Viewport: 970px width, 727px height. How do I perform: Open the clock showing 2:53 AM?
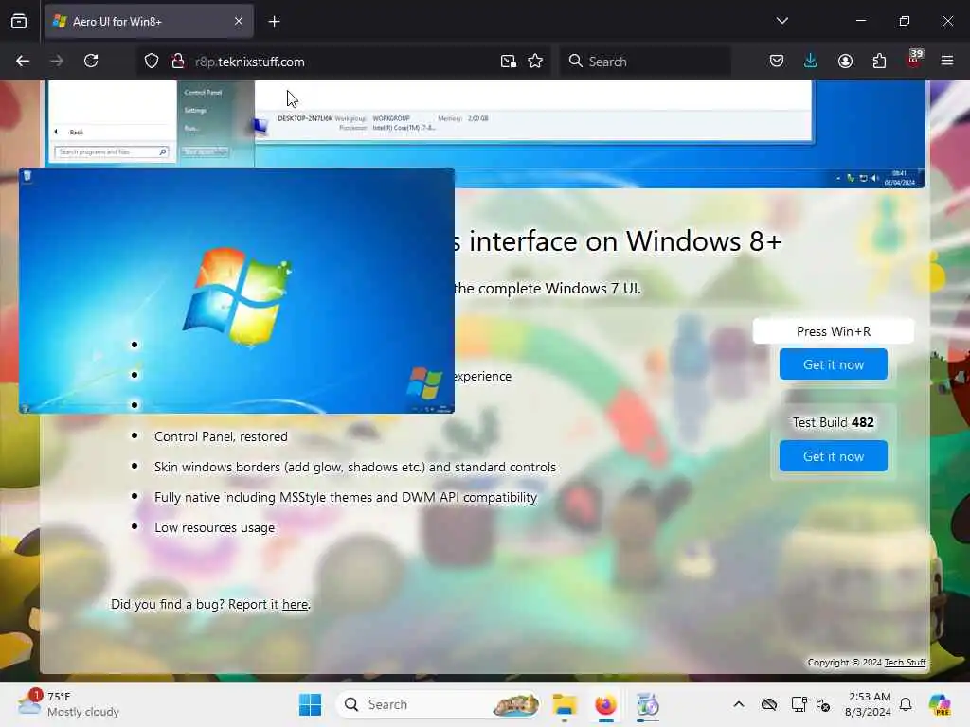869,704
